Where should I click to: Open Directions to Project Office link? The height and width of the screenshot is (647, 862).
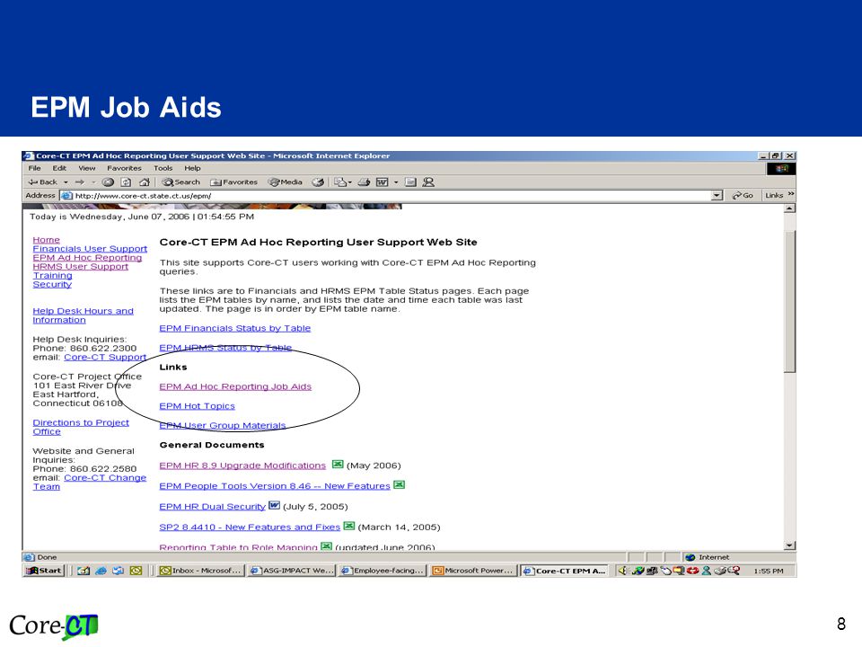[x=80, y=427]
